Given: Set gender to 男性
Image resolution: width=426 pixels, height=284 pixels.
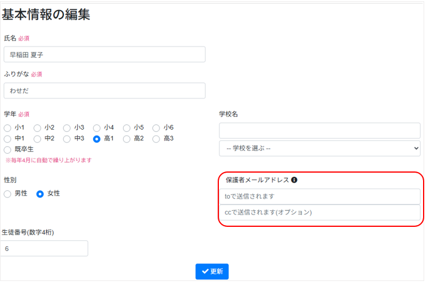Looking at the screenshot, I should (x=7, y=194).
